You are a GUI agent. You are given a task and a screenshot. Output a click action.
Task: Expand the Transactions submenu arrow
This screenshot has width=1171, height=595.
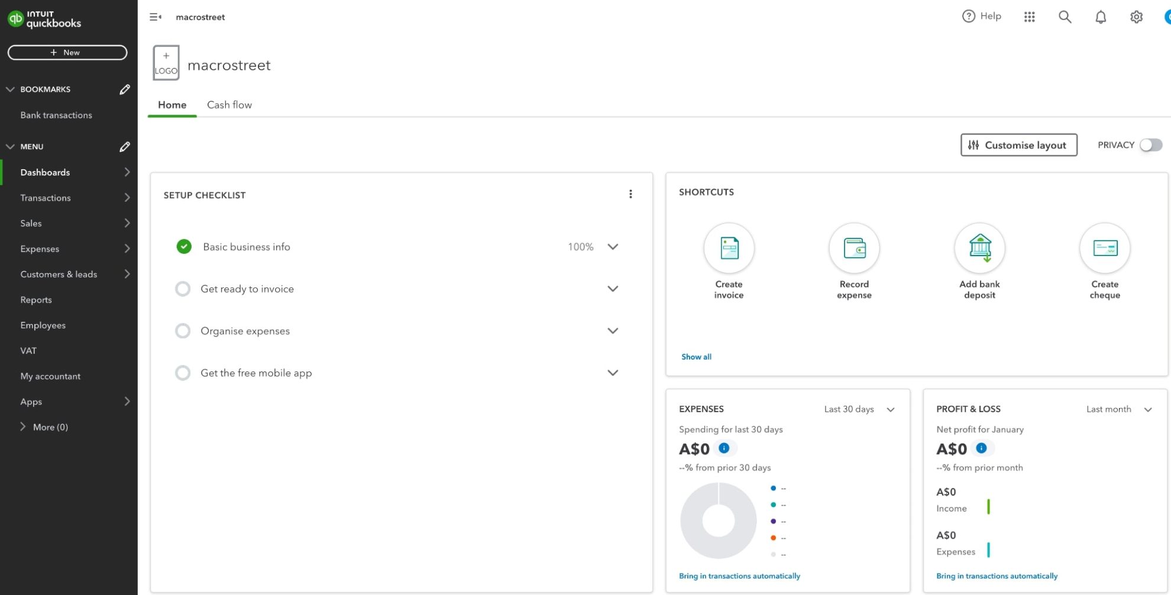[127, 198]
